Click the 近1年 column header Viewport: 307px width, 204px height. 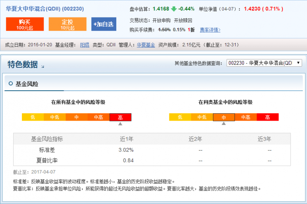coord(126,139)
